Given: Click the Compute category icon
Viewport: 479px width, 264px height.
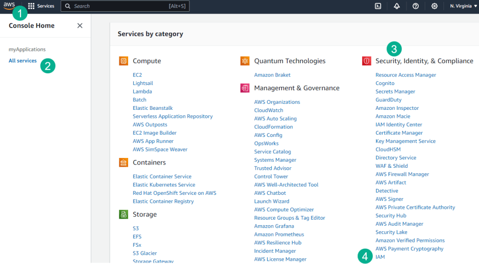Looking at the screenshot, I should (x=123, y=61).
